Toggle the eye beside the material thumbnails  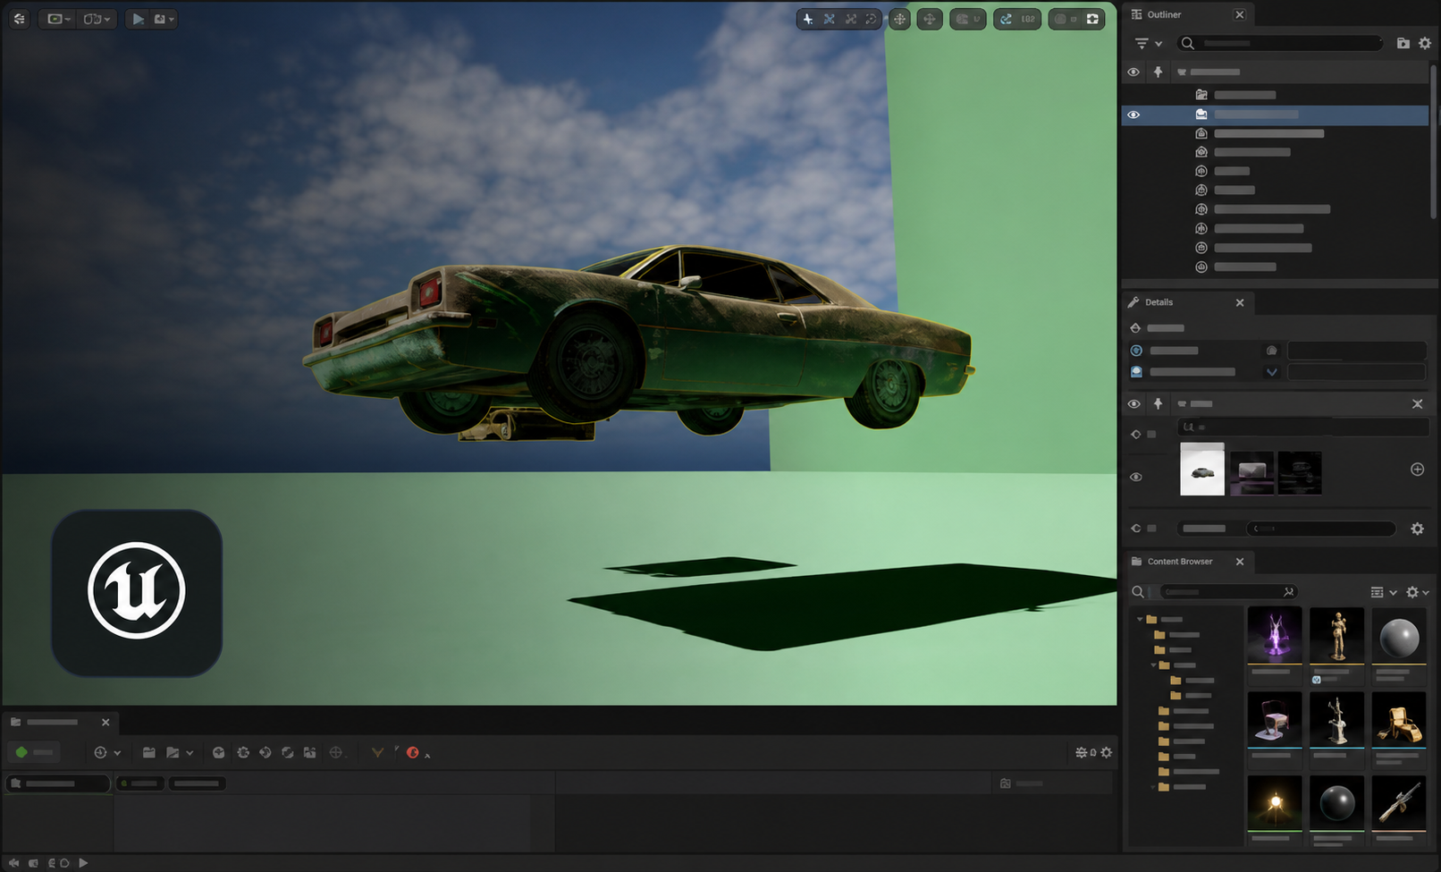[x=1135, y=477]
